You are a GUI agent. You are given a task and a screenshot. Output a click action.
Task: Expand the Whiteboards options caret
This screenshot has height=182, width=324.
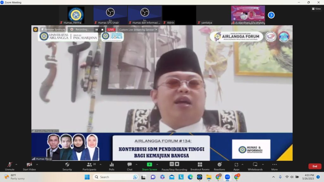pos(263,164)
